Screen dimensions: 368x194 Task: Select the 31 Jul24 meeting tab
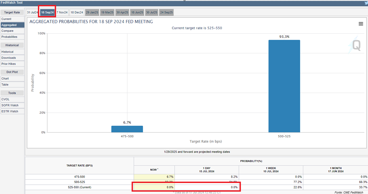point(32,12)
